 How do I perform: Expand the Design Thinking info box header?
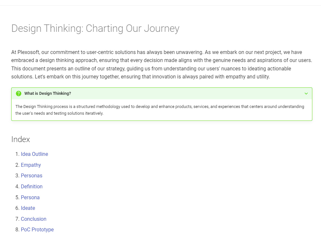tap(160, 93)
